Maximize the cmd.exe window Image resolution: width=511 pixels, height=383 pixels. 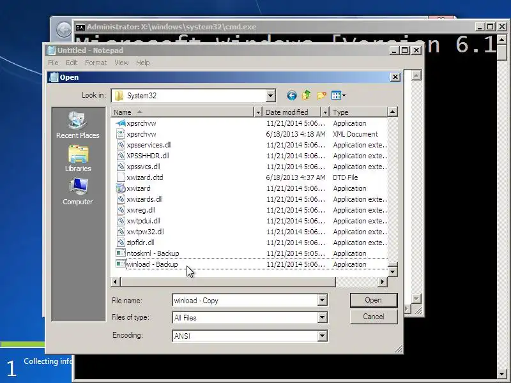pyautogui.click(x=490, y=27)
